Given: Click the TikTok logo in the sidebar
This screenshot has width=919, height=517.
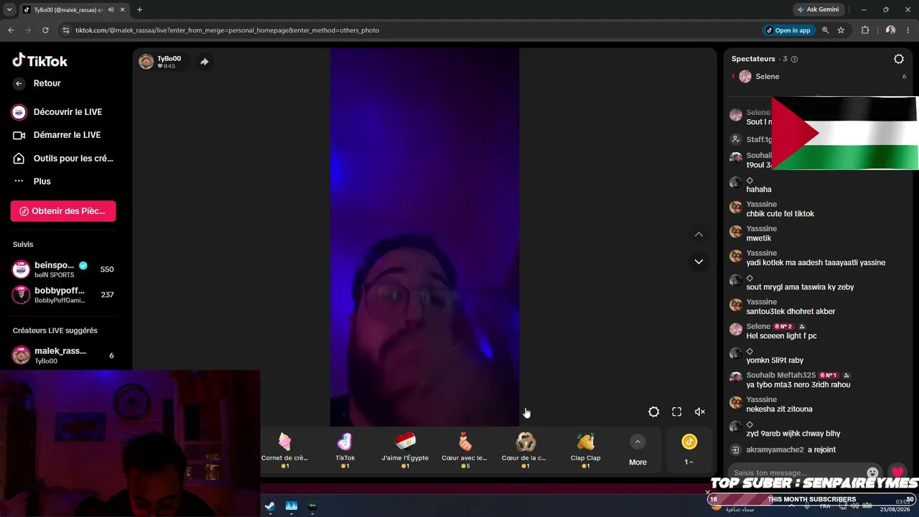Looking at the screenshot, I should (x=40, y=61).
